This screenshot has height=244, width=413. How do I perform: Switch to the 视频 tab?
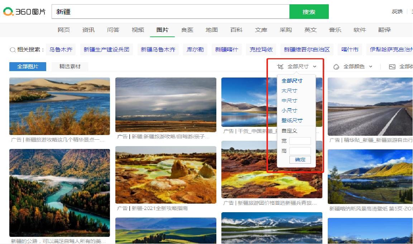(x=138, y=30)
